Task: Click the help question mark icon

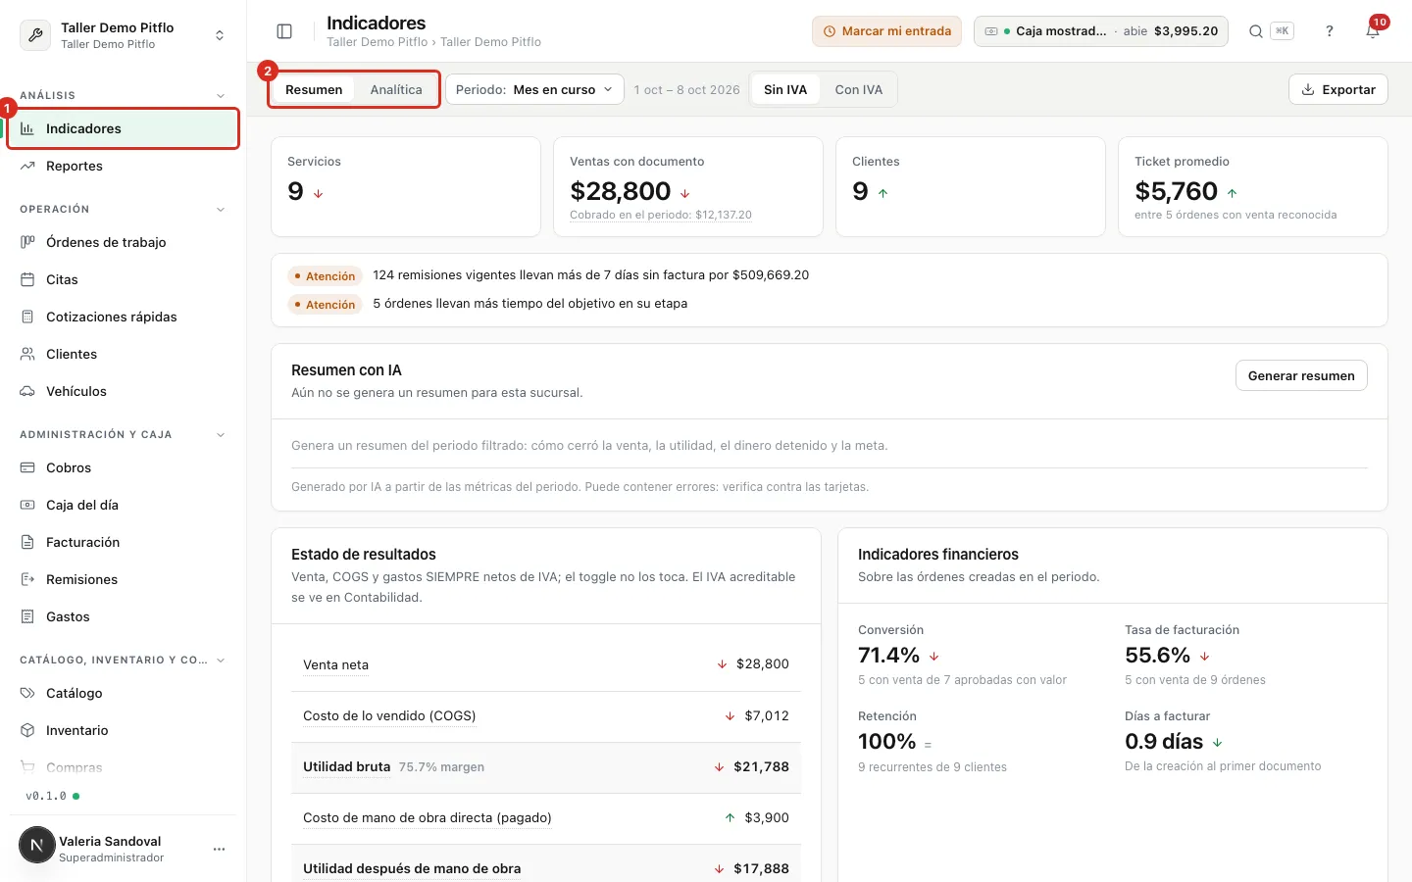Action: (1330, 31)
